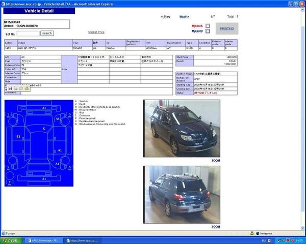This screenshot has width=306, height=244.
Task: Click the Lot No. input field
Action: click(x=28, y=34)
